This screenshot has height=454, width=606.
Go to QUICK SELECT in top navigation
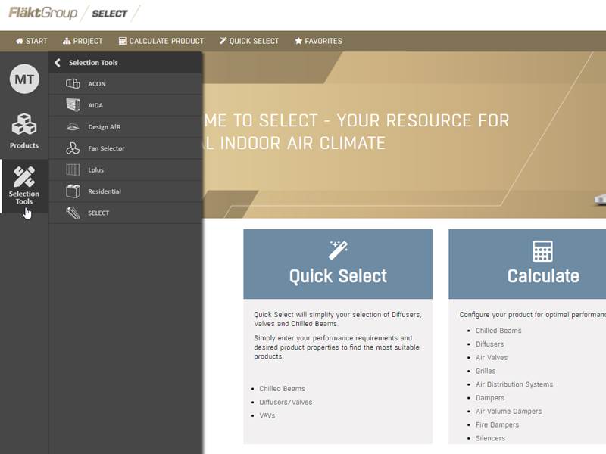pyautogui.click(x=249, y=41)
